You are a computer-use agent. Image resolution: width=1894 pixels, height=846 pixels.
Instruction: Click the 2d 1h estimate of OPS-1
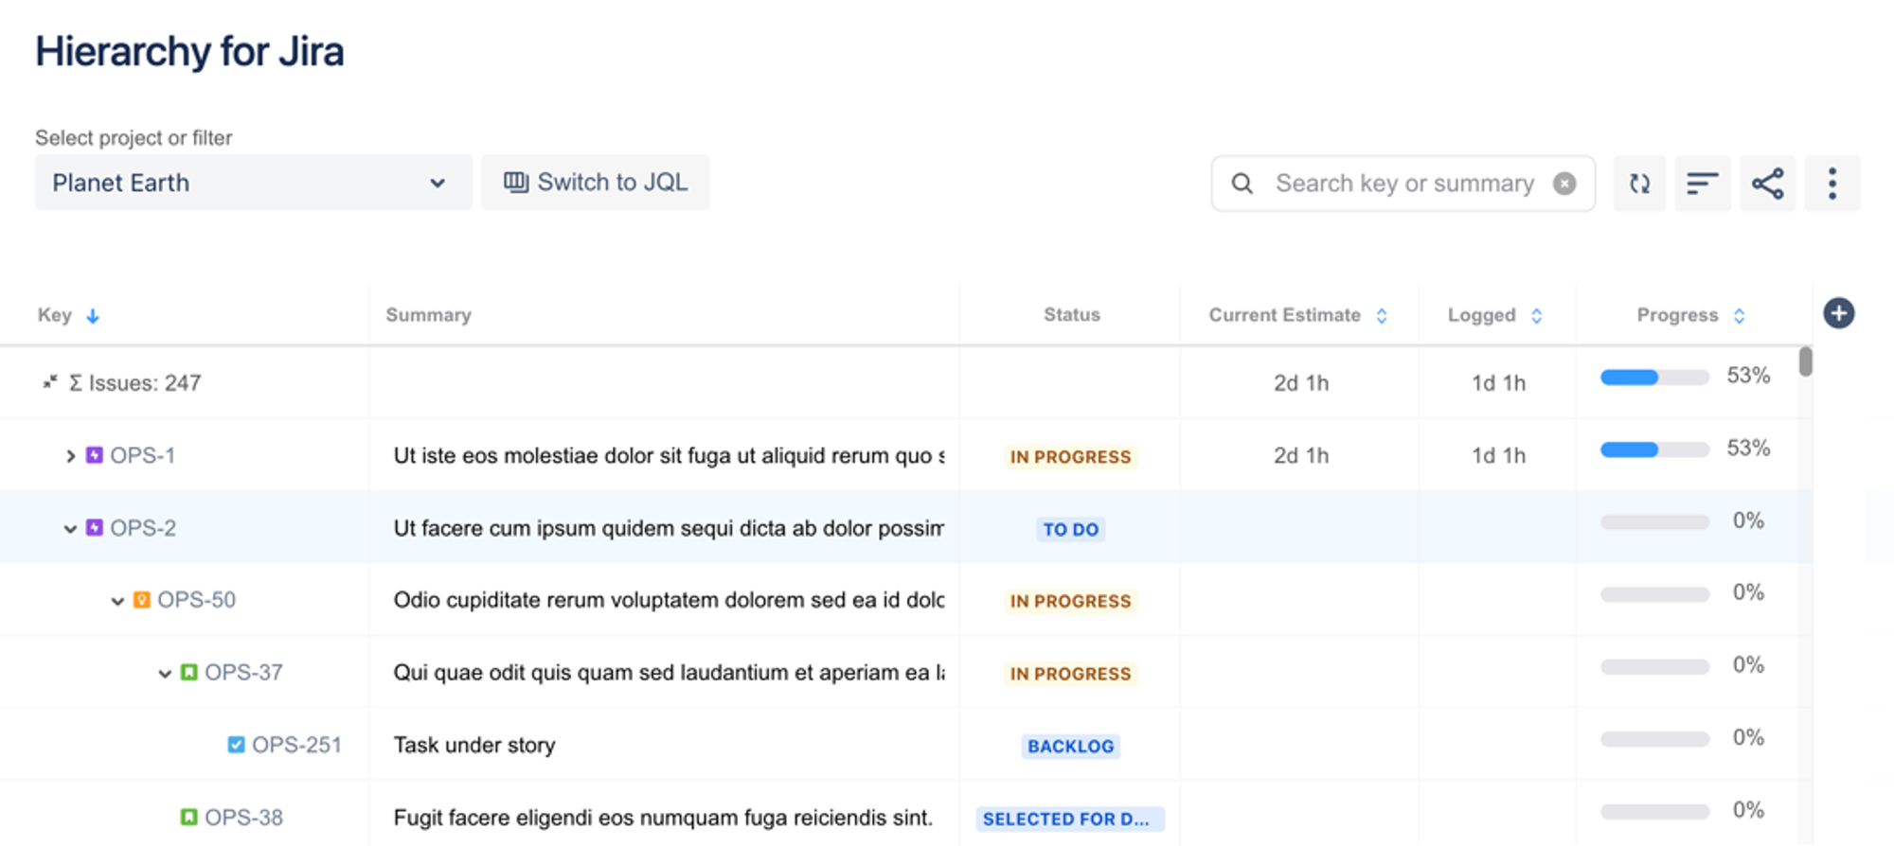point(1301,456)
